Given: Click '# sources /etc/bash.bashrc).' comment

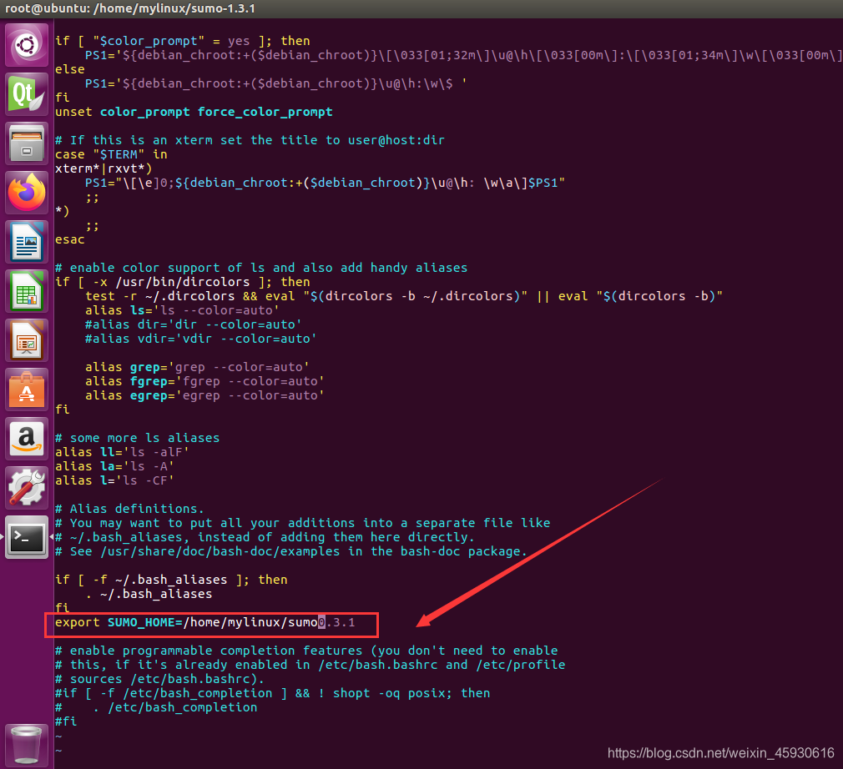Looking at the screenshot, I should tap(159, 679).
